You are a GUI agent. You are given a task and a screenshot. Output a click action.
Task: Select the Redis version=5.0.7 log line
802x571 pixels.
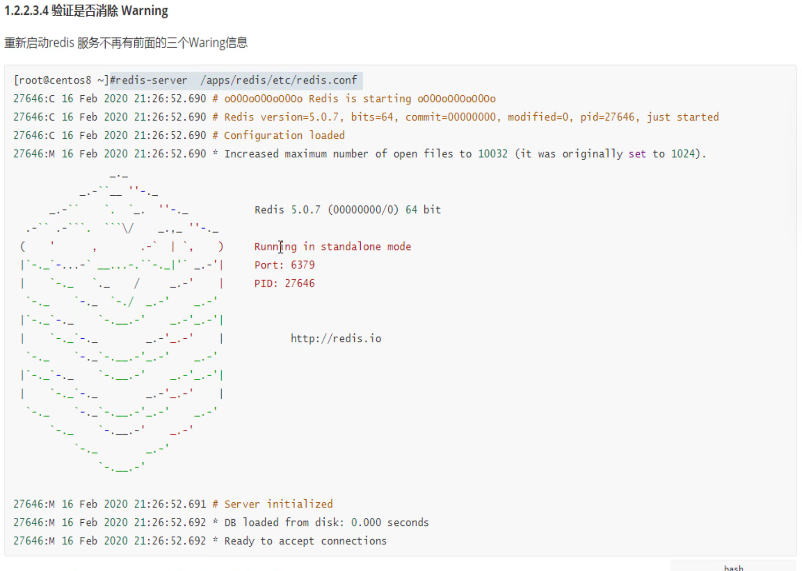(365, 117)
